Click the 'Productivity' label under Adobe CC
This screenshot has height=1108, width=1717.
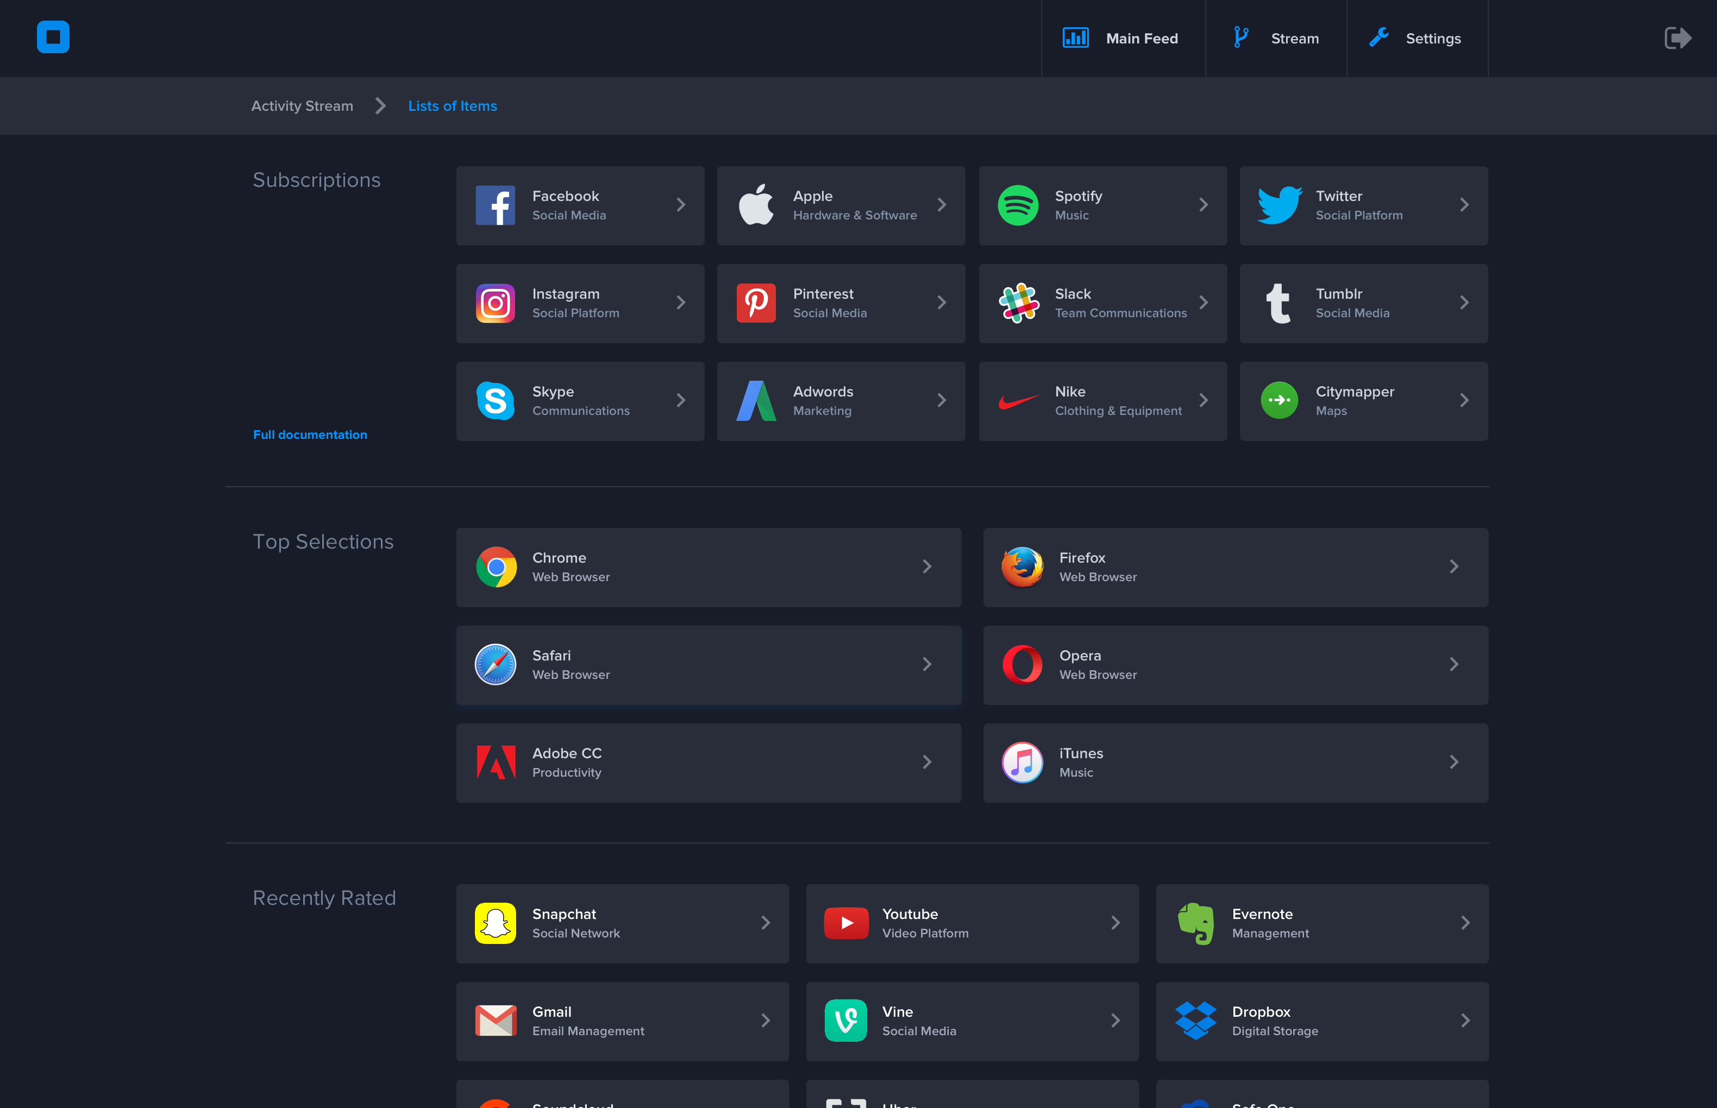click(566, 773)
